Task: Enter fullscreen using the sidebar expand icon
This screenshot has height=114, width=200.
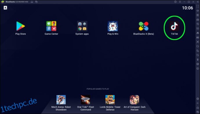Action: [198, 6]
